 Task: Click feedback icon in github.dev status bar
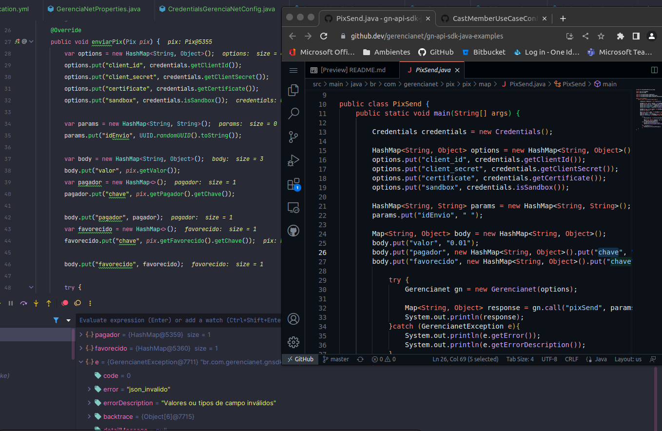653,359
